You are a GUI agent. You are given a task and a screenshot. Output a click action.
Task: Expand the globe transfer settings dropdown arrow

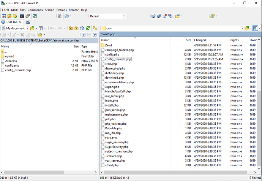tap(217, 16)
